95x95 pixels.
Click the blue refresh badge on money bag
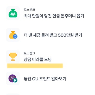pos(15,36)
